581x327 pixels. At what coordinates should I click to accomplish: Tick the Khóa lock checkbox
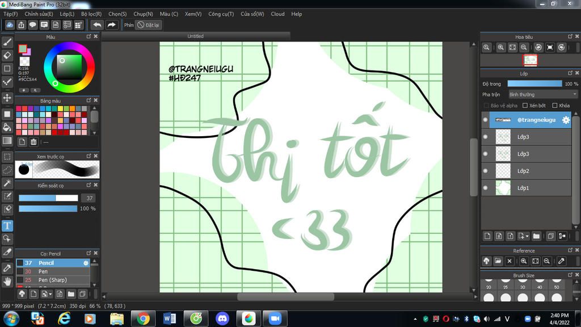[555, 106]
